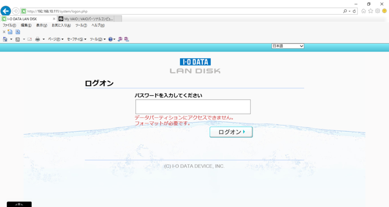The image size is (389, 207).
Task: Click the Send to OneNote icon
Action: (x=120, y=39)
